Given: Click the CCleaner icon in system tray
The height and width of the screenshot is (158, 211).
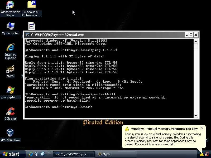Looking at the screenshot, I should (207, 154).
